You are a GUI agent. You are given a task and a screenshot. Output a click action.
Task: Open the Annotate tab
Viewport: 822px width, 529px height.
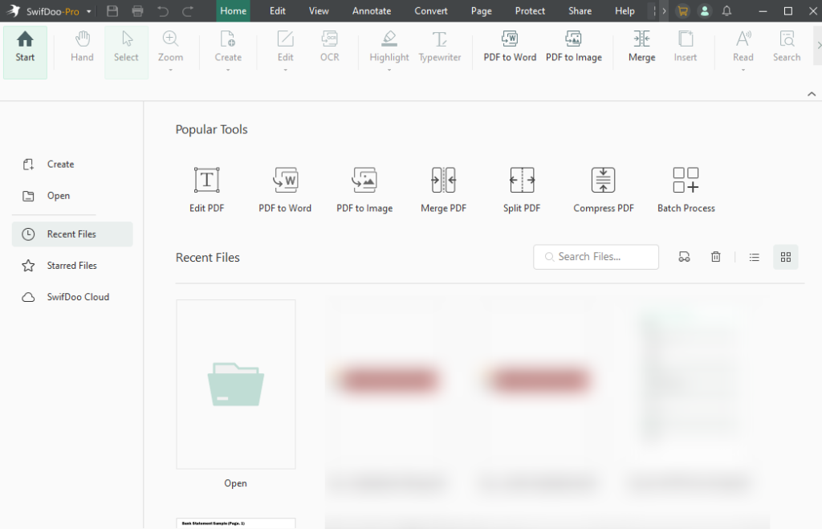[x=371, y=10]
